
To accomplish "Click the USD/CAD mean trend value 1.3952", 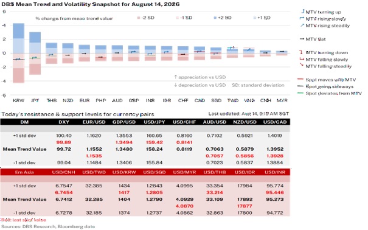I will [x=275, y=149].
